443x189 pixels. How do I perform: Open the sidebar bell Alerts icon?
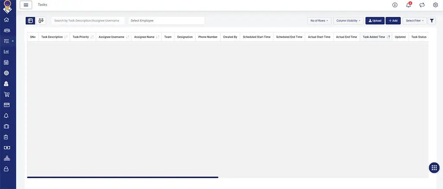[x=6, y=116]
